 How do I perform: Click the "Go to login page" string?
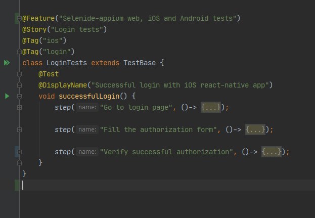click(136, 107)
